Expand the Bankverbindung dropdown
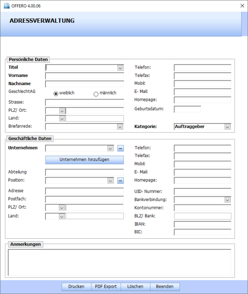Viewport: 248px width, 294px height. (227, 200)
